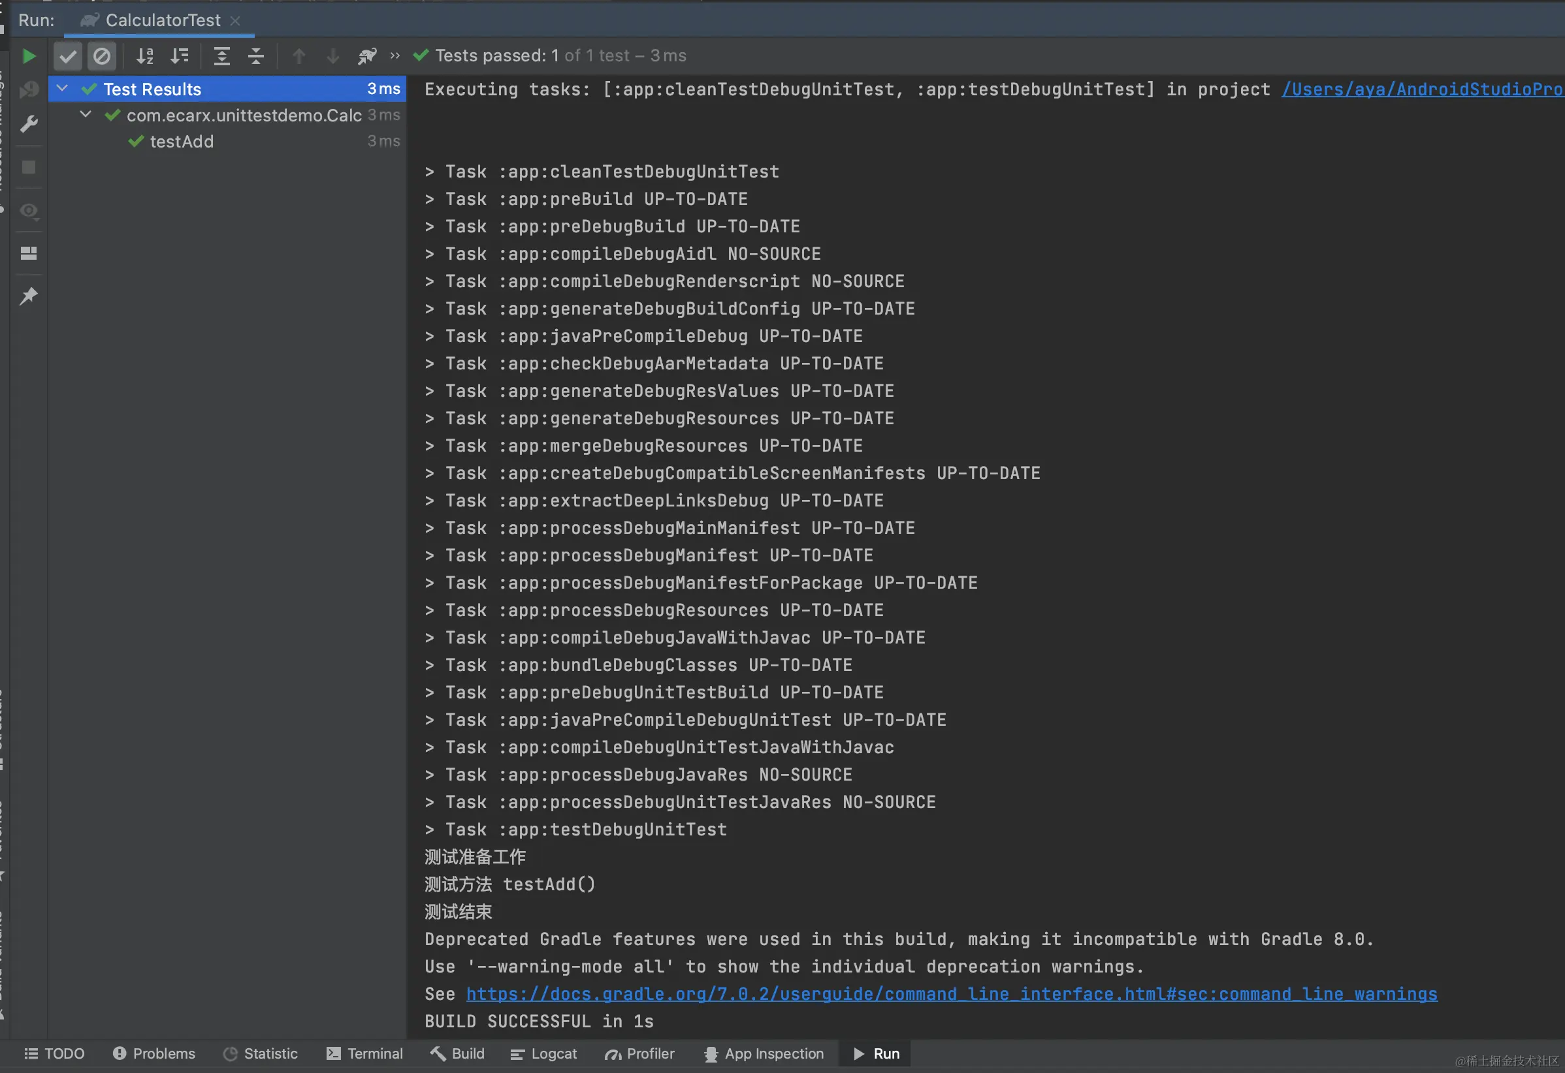This screenshot has width=1565, height=1073.
Task: Open the Build tool window
Action: (458, 1053)
